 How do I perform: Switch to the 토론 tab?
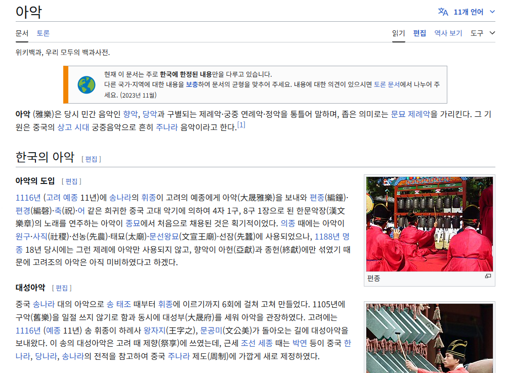43,33
